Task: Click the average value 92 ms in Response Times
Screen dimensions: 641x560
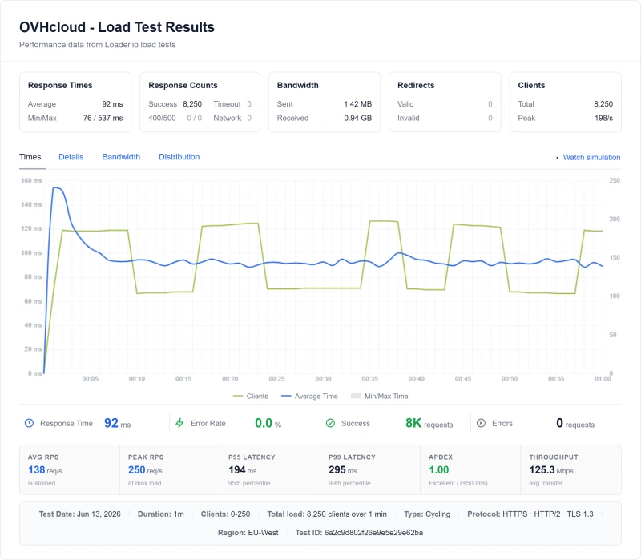Action: point(112,104)
